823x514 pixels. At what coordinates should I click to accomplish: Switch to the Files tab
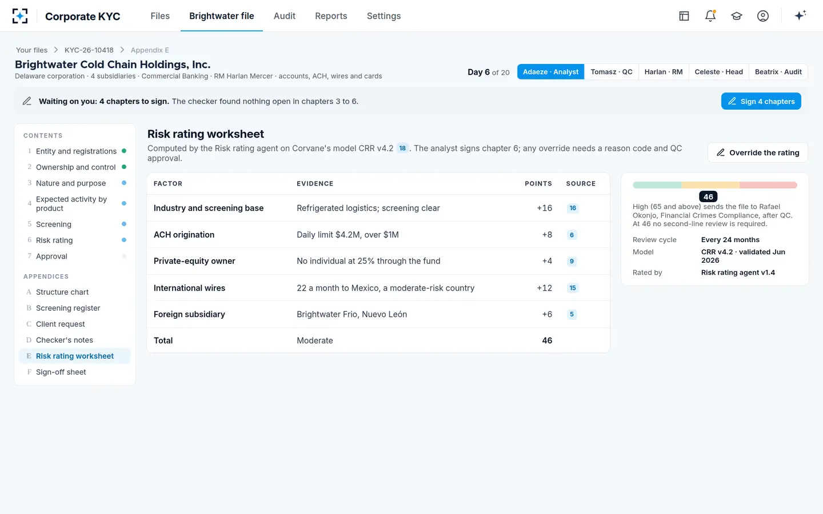160,16
